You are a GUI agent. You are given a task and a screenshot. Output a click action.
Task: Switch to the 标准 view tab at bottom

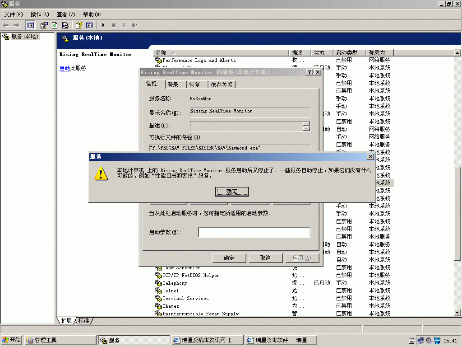[x=83, y=321]
